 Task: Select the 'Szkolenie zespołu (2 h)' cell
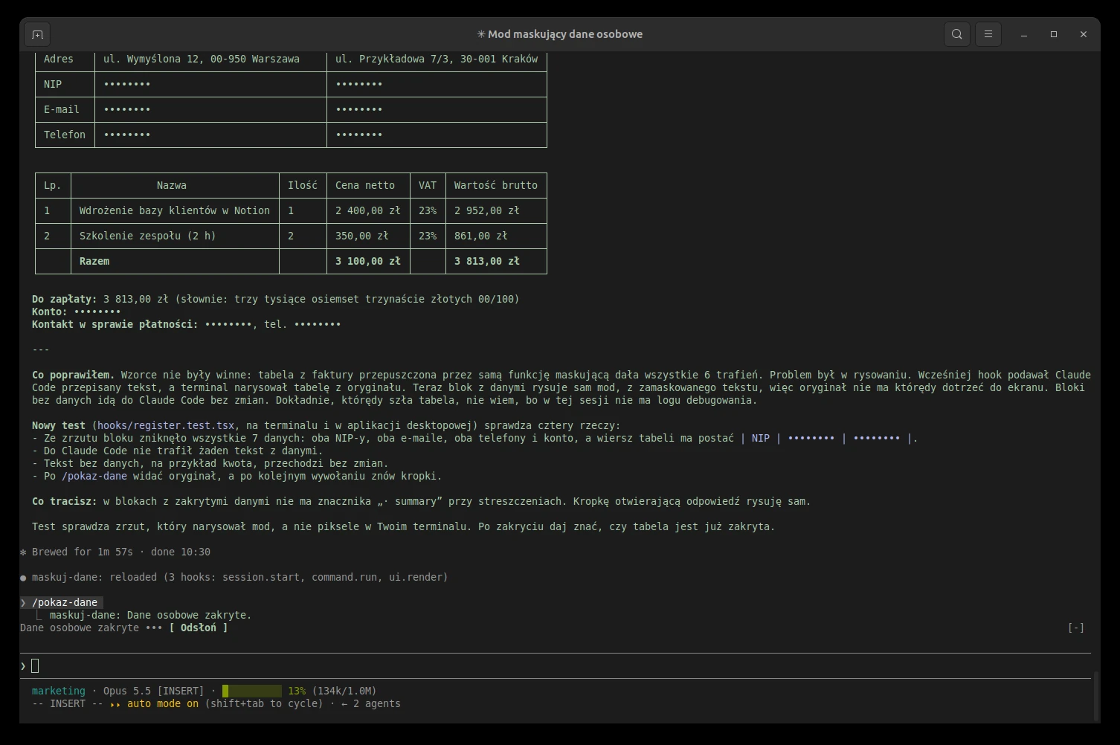point(175,236)
